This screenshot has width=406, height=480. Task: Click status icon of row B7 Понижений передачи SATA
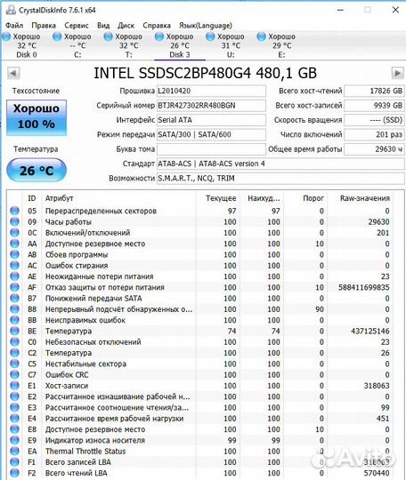pos(14,298)
